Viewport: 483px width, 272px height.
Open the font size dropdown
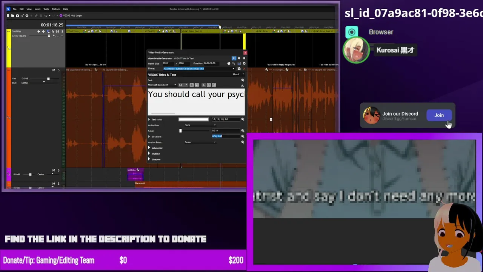tap(186, 85)
